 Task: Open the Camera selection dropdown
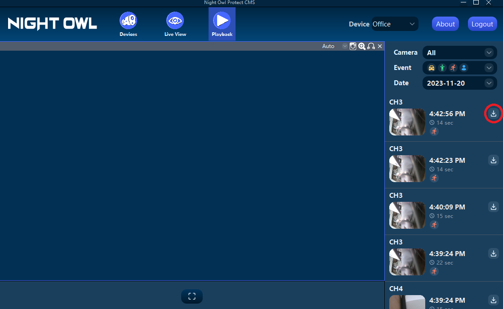point(459,52)
